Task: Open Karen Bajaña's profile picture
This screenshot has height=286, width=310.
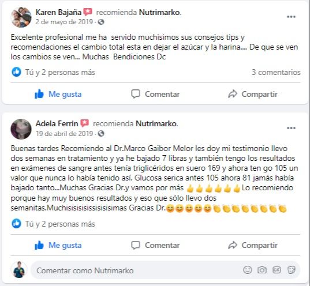Action: pos(21,17)
